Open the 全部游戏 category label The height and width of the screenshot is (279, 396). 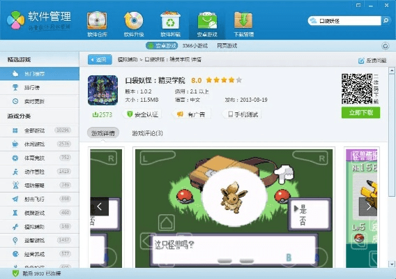34,130
